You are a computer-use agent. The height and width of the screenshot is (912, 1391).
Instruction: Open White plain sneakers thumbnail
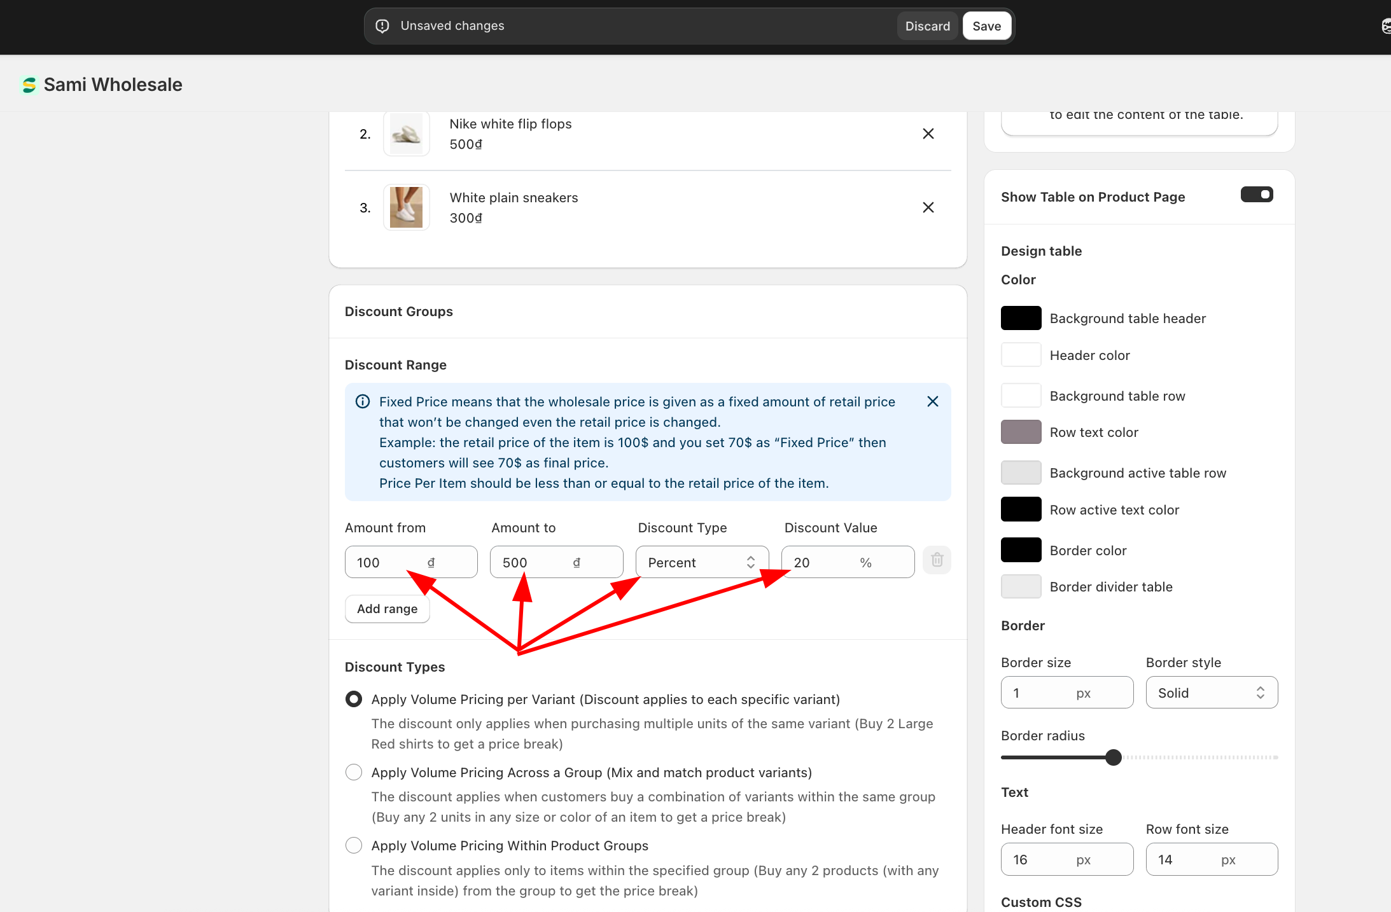[406, 207]
